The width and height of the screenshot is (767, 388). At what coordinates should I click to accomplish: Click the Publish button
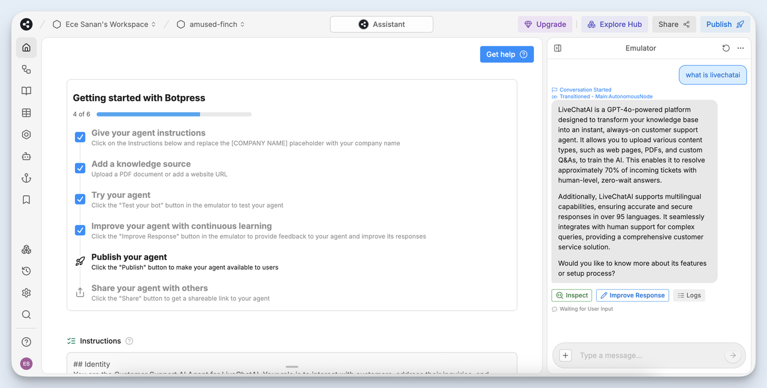tap(725, 24)
